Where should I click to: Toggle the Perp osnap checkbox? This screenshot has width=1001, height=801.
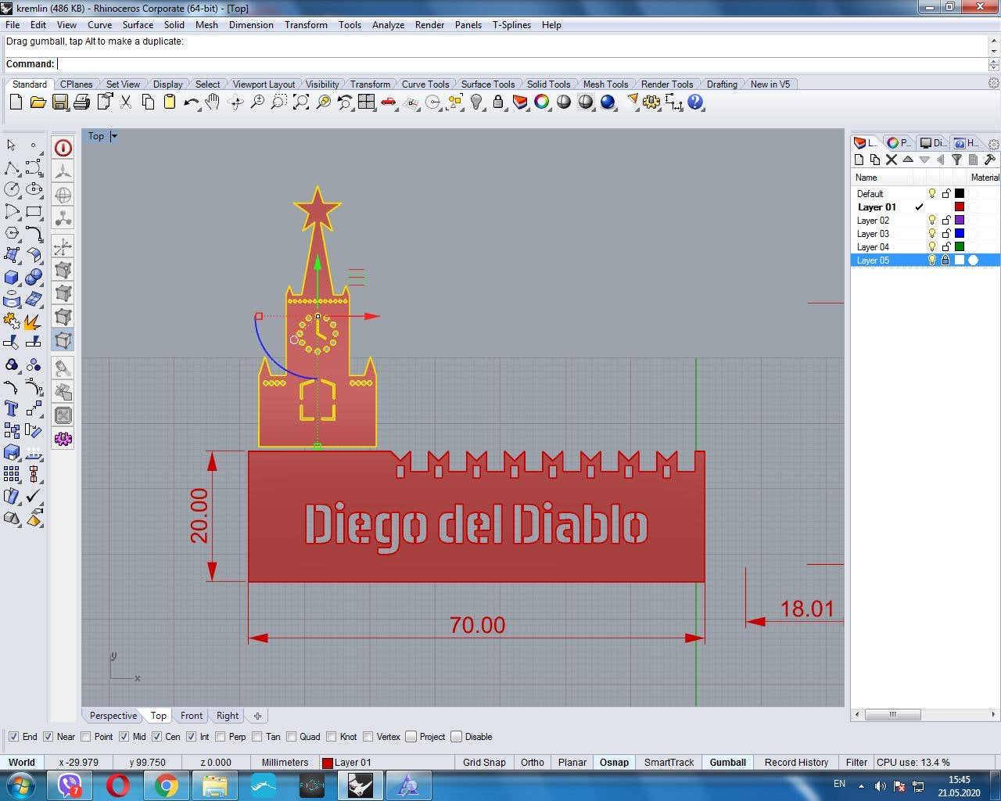point(221,737)
